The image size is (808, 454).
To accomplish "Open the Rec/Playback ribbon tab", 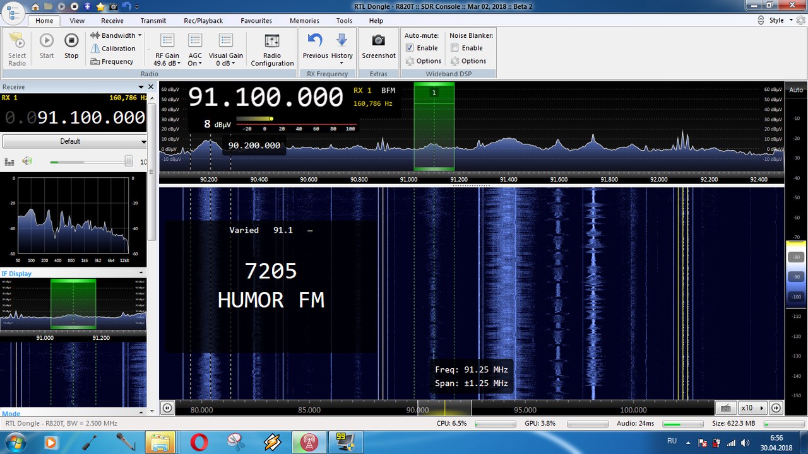I will click(203, 21).
